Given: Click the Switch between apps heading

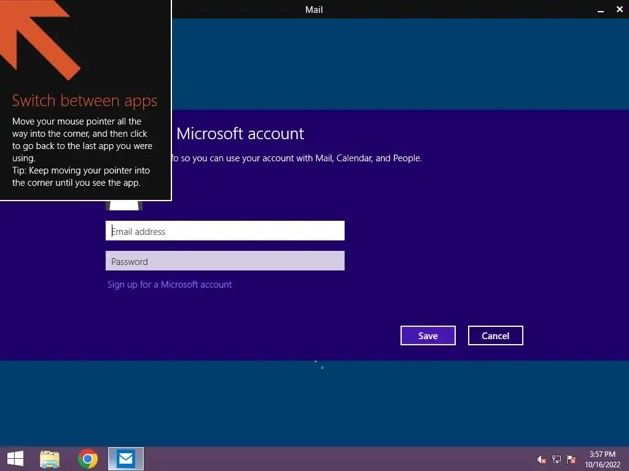Looking at the screenshot, I should [x=84, y=101].
